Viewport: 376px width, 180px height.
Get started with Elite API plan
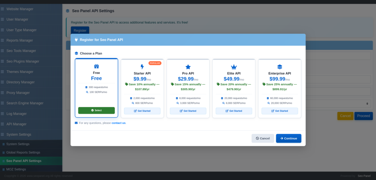234,111
